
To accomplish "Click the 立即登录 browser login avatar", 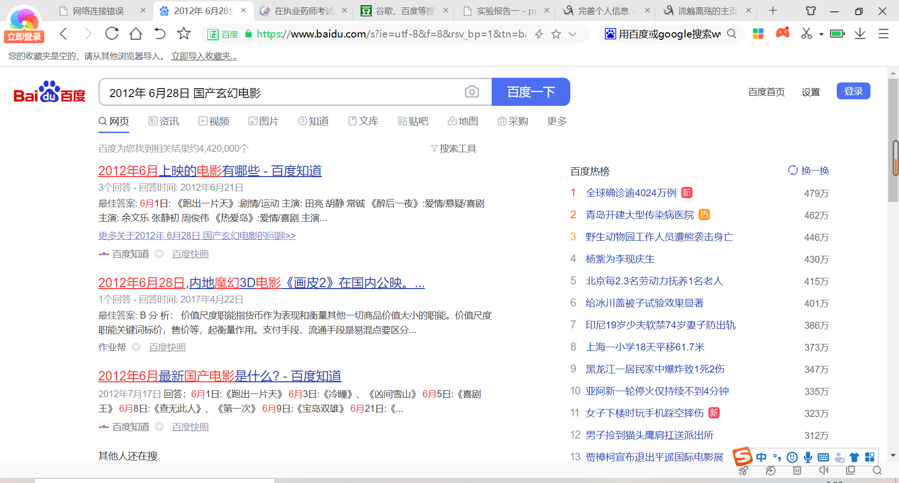I will tap(24, 24).
